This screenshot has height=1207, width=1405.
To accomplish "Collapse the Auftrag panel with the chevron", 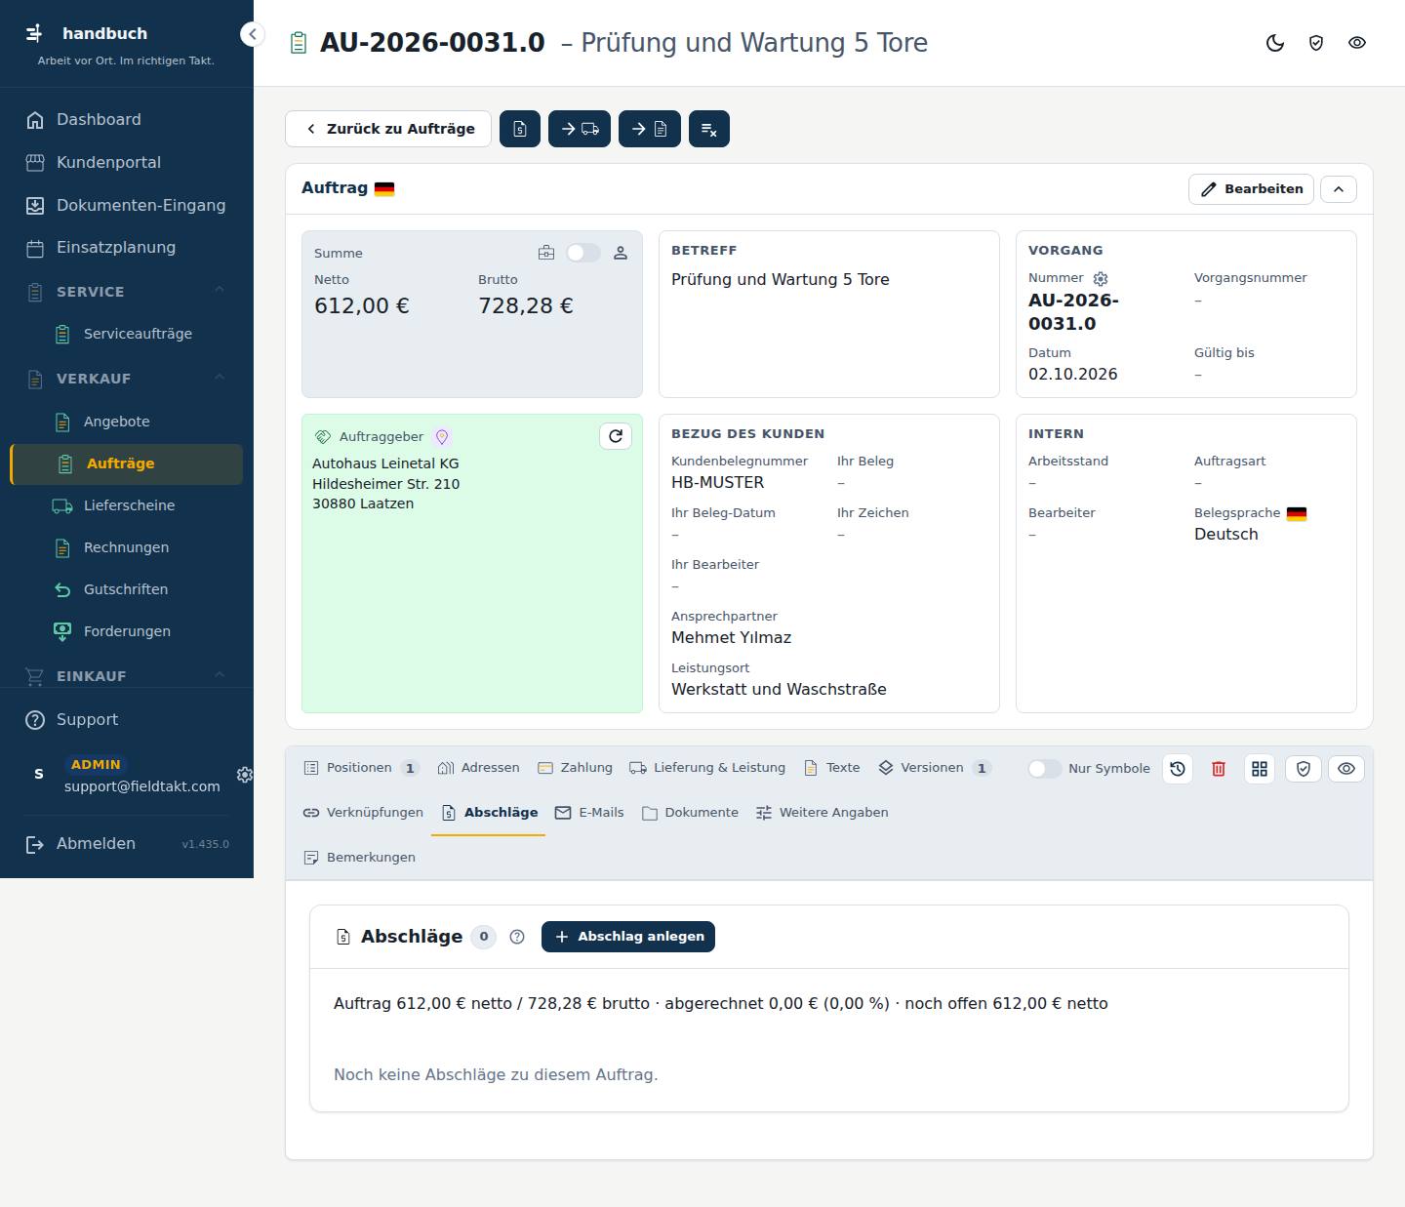I will pyautogui.click(x=1339, y=189).
